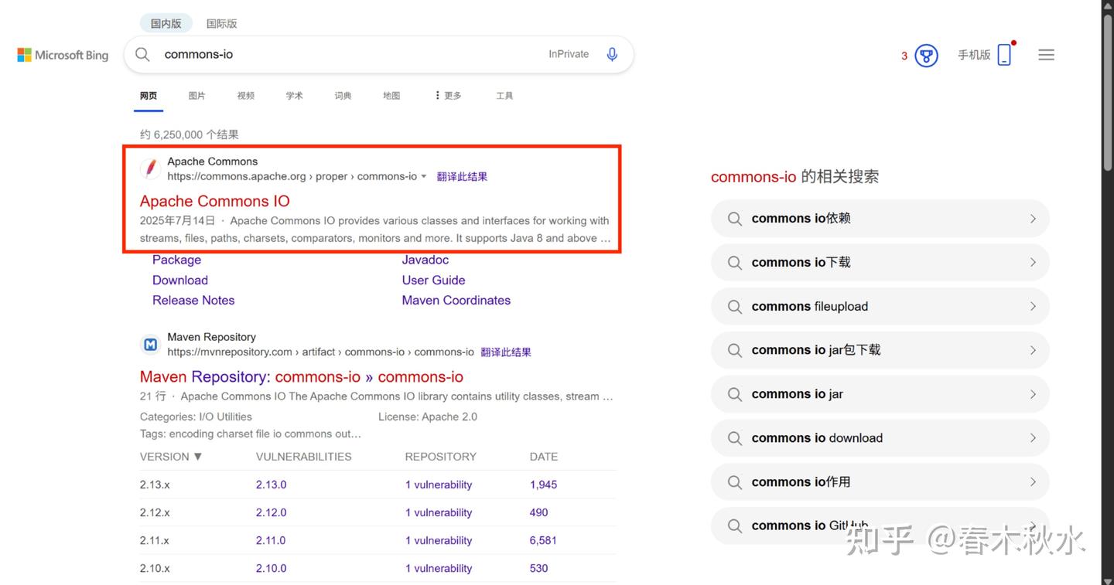Viewport: 1114px width, 585px height.
Task: Open Microsoft Rewards via the medal badge icon
Action: coord(925,55)
